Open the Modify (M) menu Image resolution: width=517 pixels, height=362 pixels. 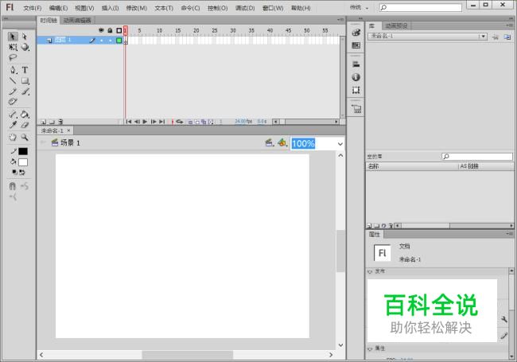click(137, 8)
